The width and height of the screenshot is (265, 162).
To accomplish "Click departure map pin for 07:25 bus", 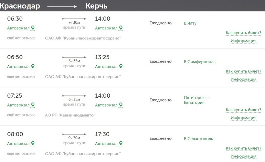I will [33, 105].
